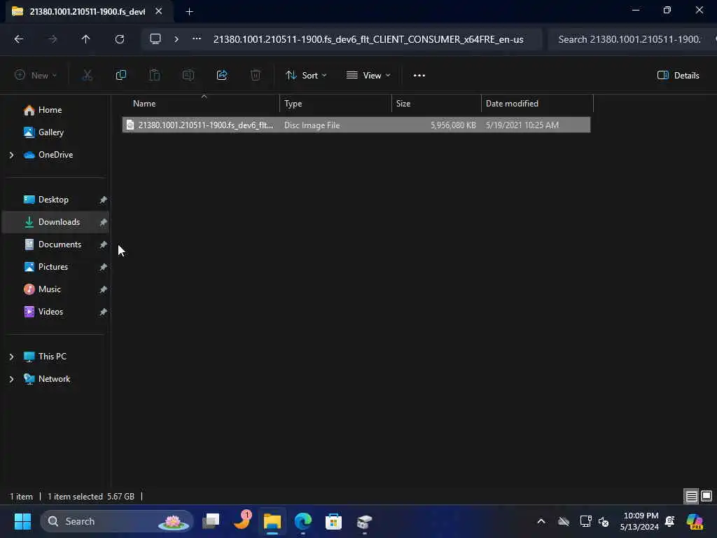The height and width of the screenshot is (538, 717).
Task: Click the taskbar Search box
Action: point(117,521)
